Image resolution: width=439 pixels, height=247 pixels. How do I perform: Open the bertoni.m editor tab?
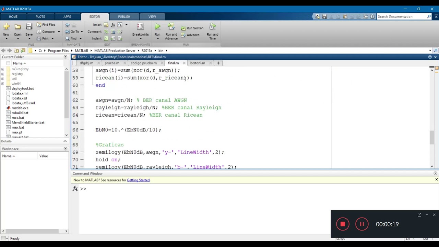pyautogui.click(x=198, y=63)
